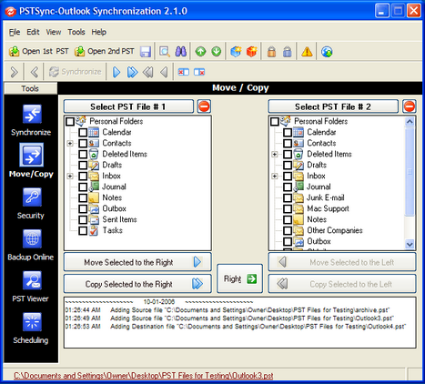The height and width of the screenshot is (384, 425).
Task: Open the PST Viewer sidebar tool
Action: click(x=31, y=287)
